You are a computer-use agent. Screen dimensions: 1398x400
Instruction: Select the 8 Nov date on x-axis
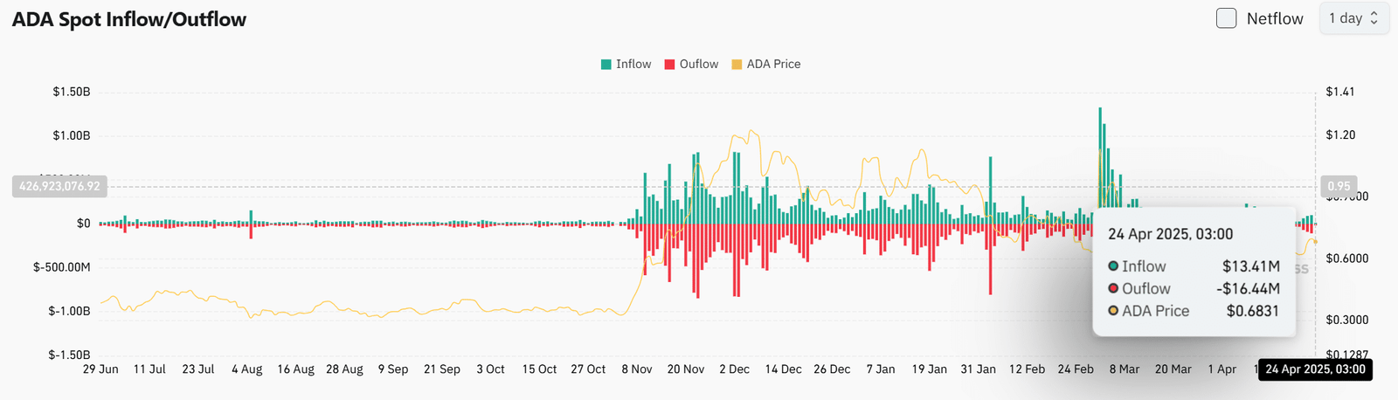click(x=637, y=369)
